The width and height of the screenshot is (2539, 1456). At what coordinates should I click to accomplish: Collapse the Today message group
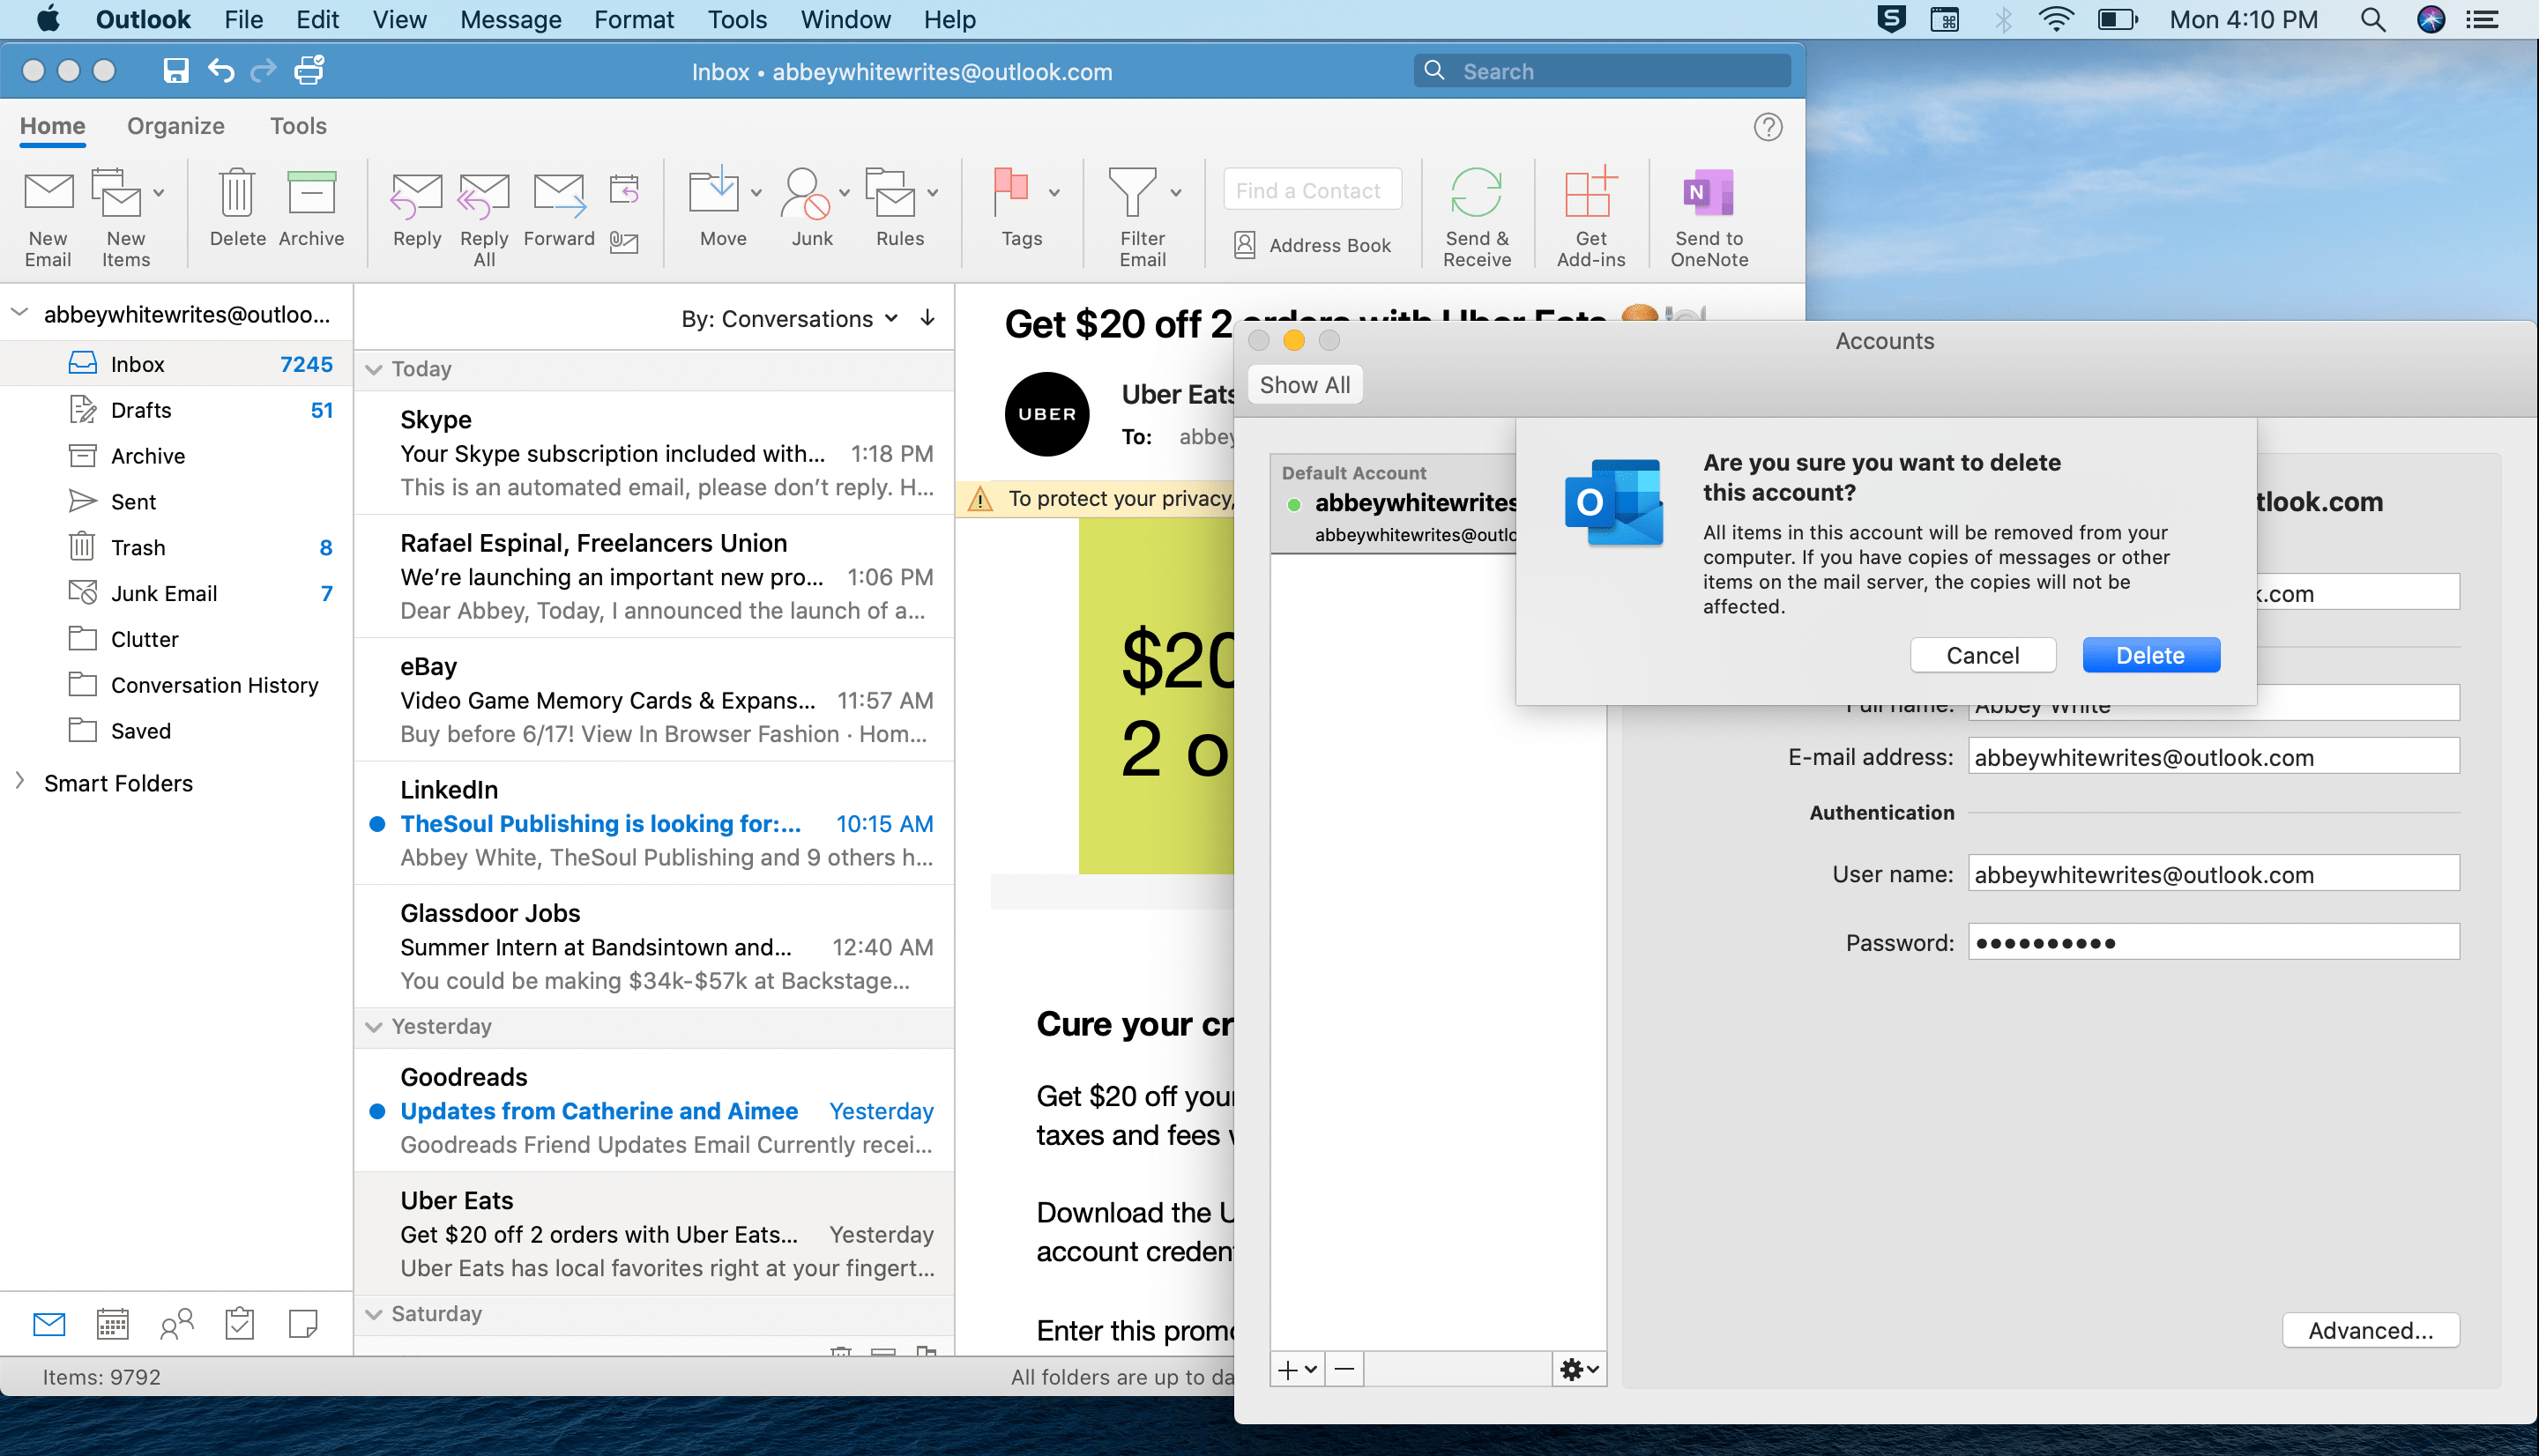click(374, 369)
